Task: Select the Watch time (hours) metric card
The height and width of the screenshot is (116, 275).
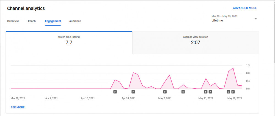Action: click(x=69, y=43)
